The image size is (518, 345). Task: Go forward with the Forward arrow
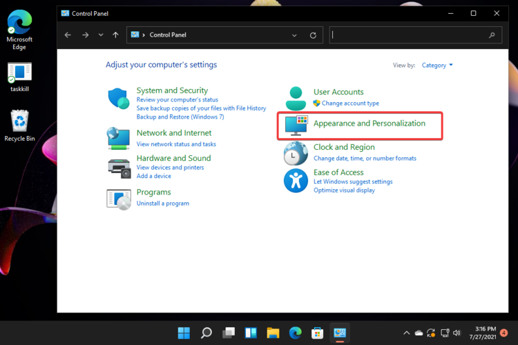click(85, 35)
